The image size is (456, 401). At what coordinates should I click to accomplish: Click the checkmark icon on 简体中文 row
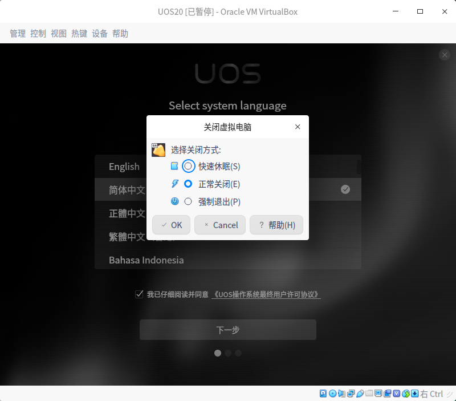click(x=345, y=189)
